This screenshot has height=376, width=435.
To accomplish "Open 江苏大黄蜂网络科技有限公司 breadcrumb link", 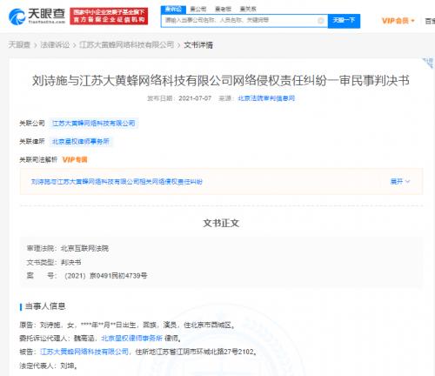I will [x=127, y=45].
